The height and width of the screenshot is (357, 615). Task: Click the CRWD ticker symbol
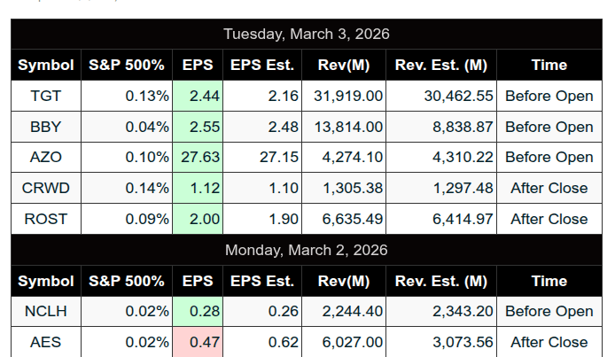coord(46,188)
